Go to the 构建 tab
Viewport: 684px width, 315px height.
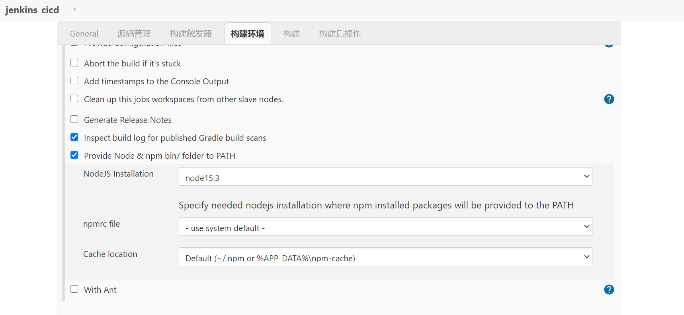click(292, 34)
